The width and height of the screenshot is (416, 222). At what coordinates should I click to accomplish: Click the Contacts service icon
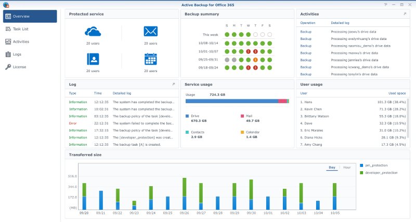(93, 60)
